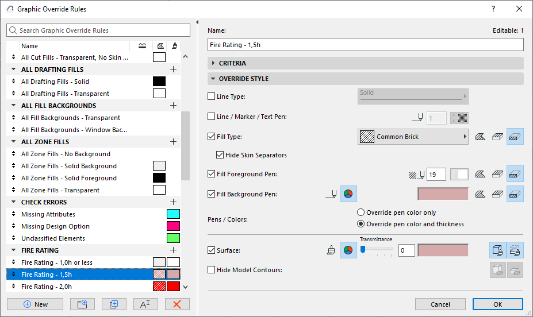Click the new folder icon button
The width and height of the screenshot is (533, 317).
tap(82, 304)
